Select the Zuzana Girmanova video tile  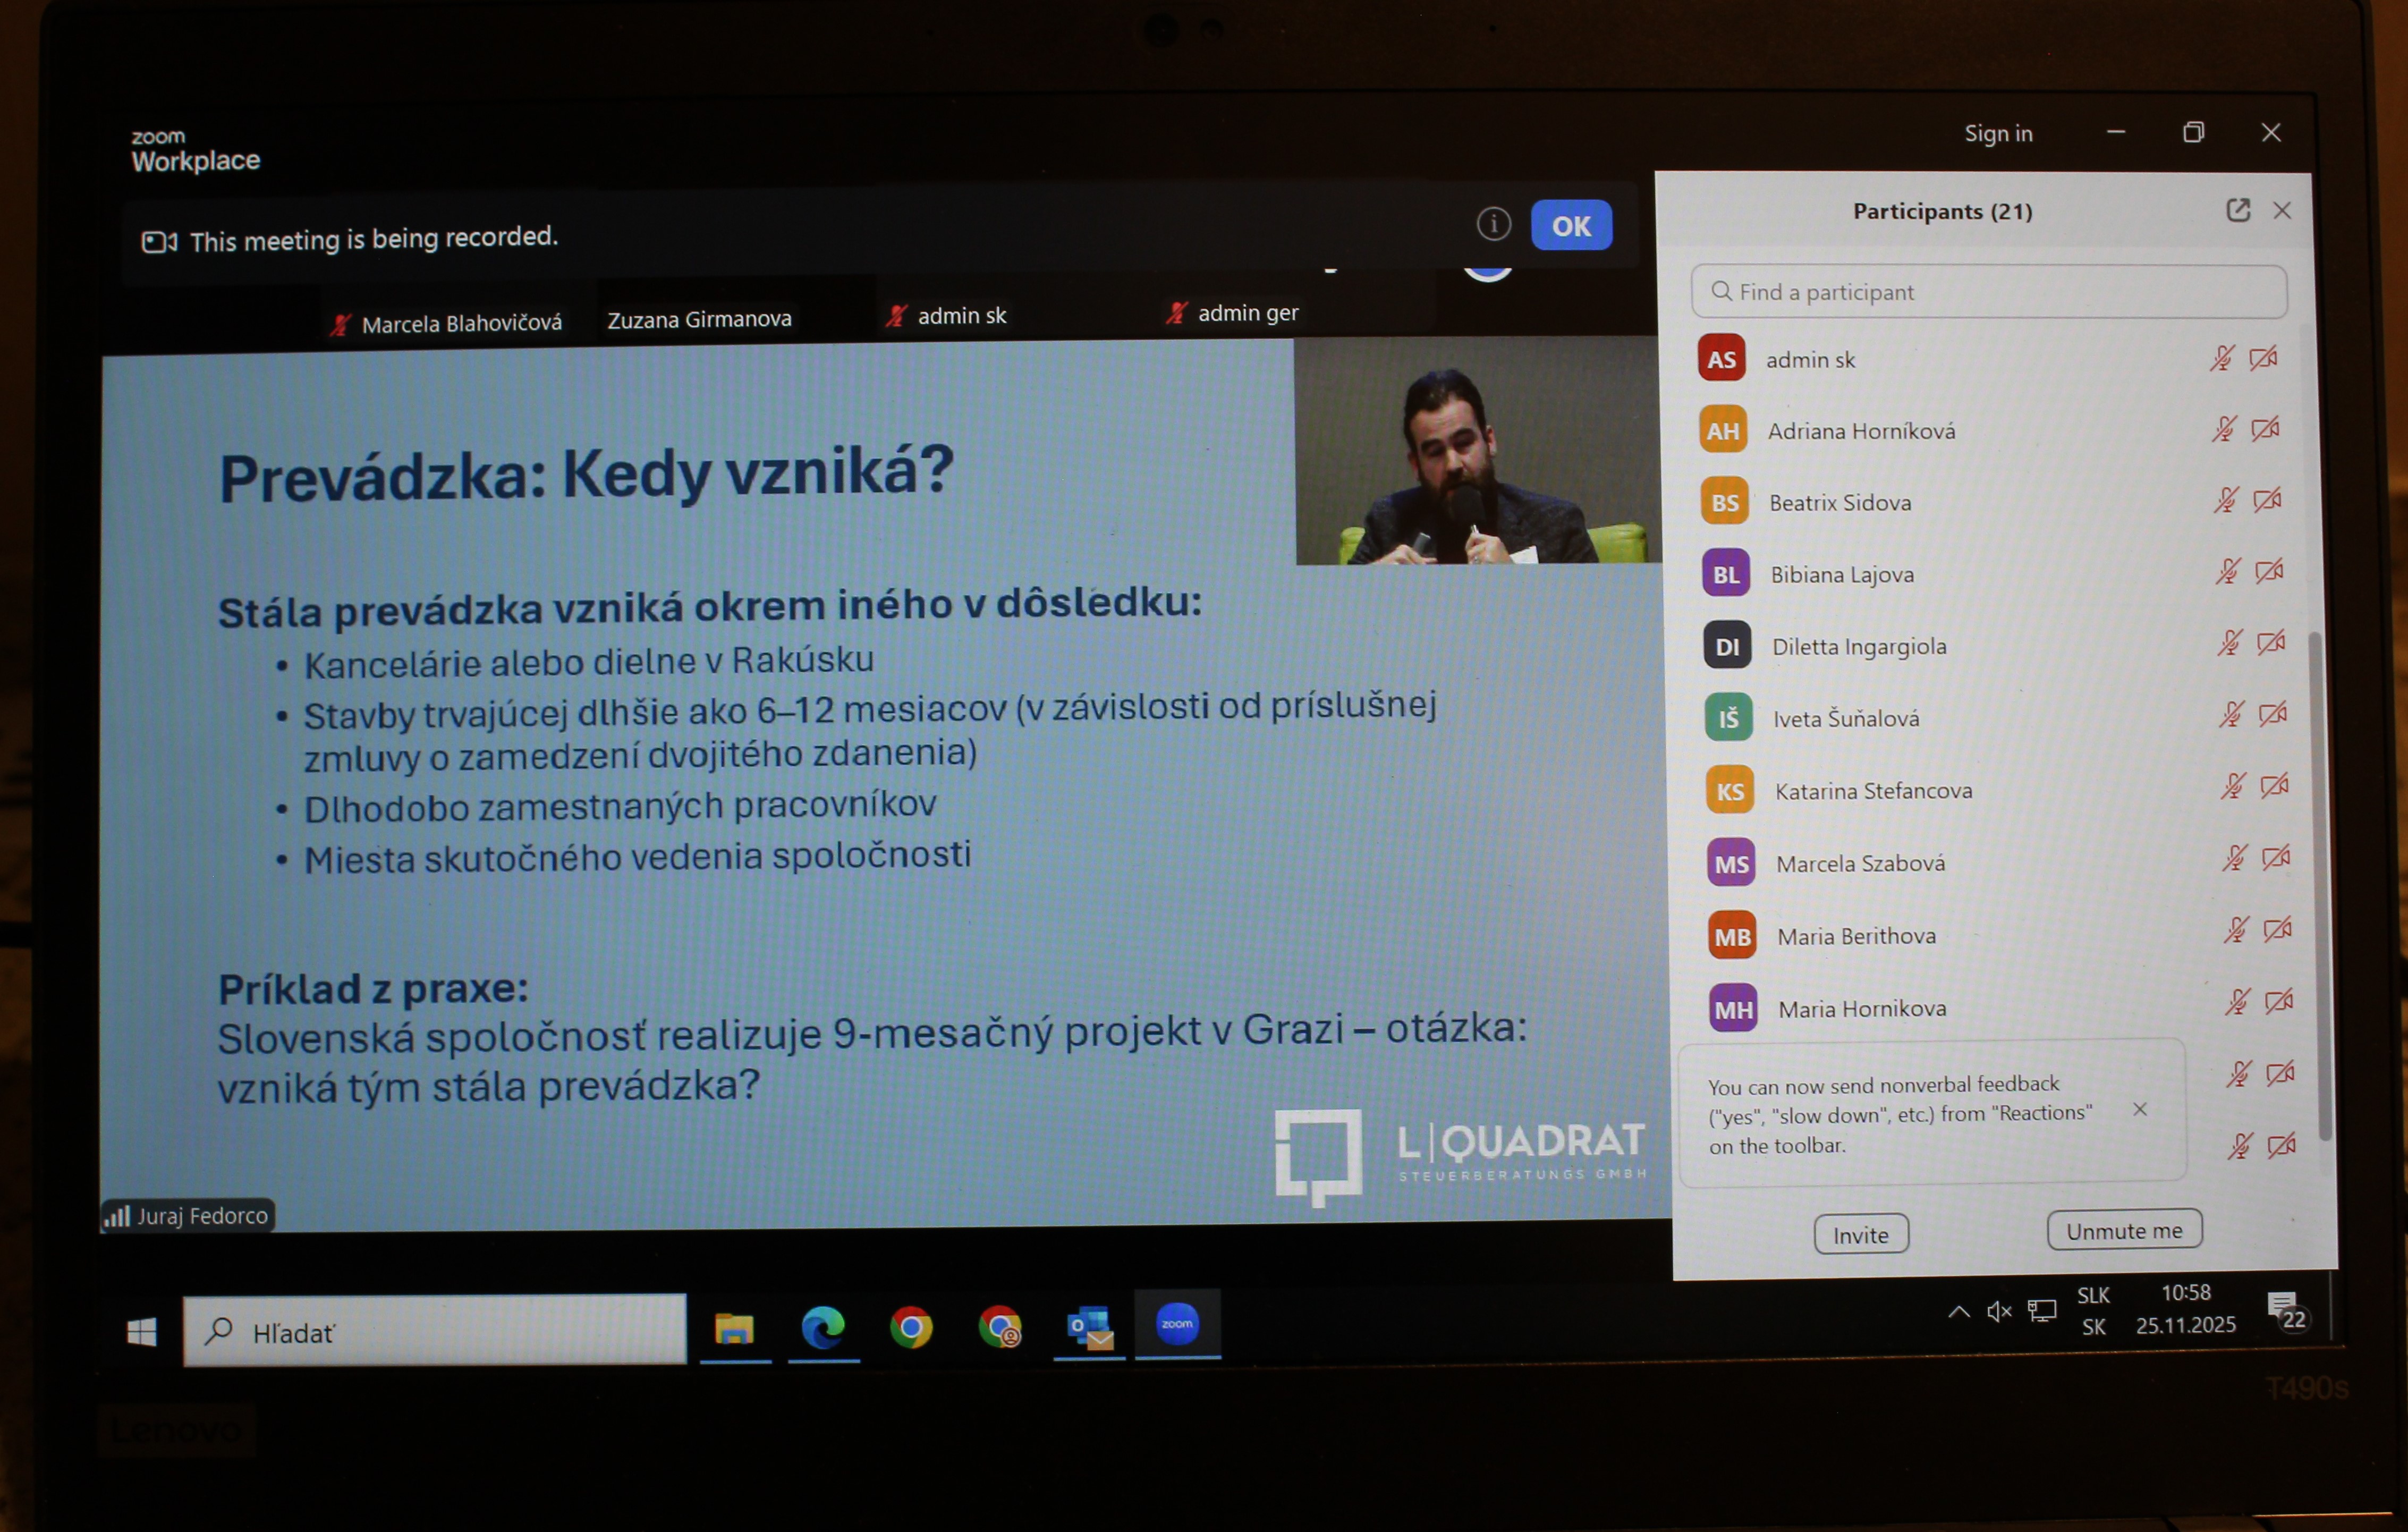pyautogui.click(x=699, y=319)
